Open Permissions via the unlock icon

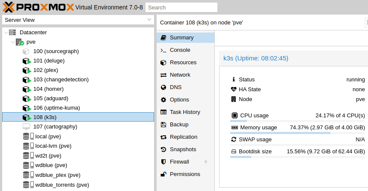(163, 174)
